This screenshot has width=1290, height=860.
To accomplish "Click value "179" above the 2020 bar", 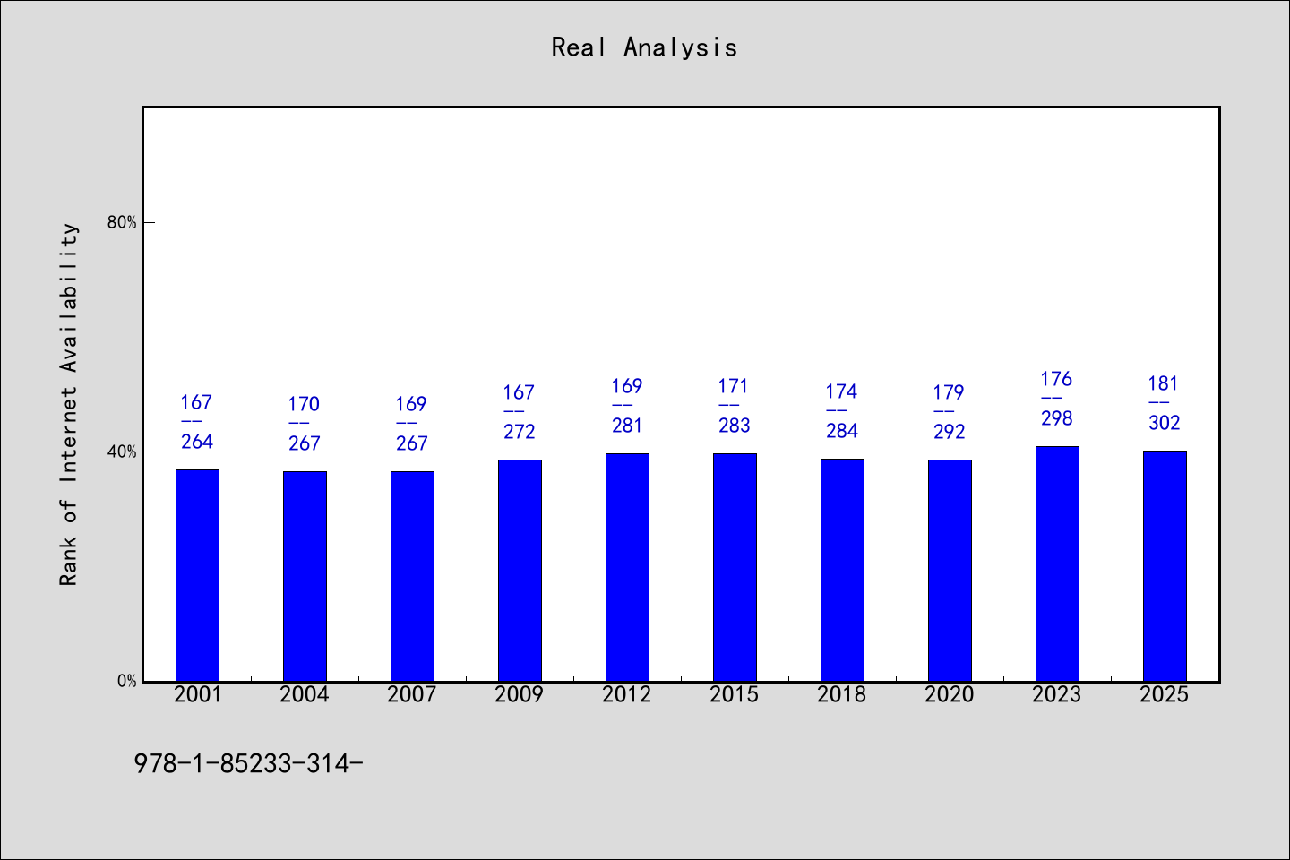I will click(x=949, y=392).
